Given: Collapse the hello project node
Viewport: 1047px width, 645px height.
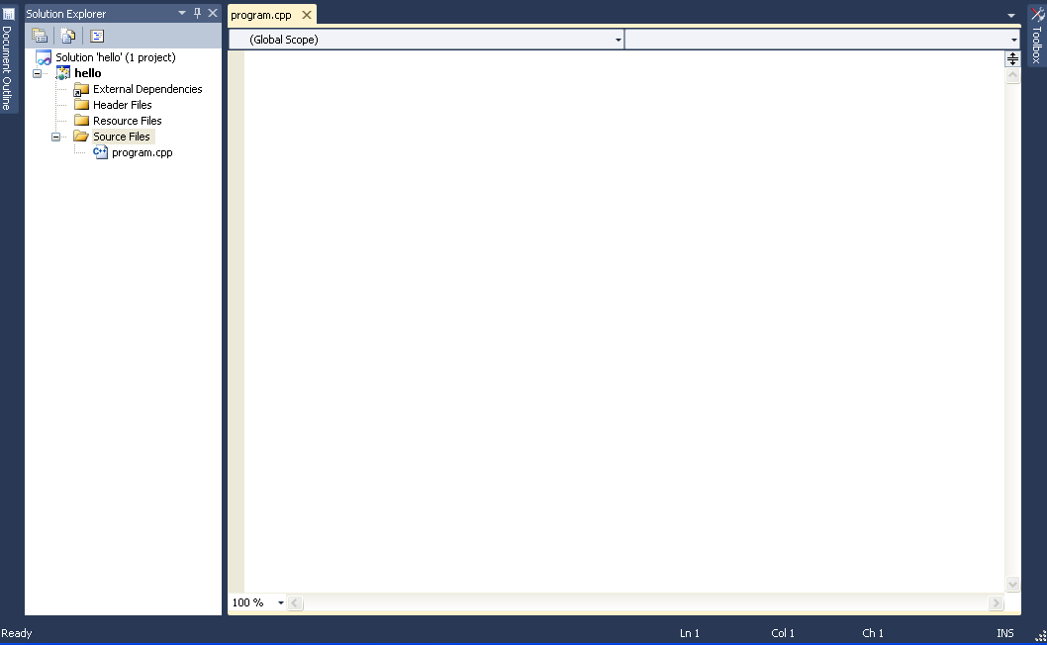Looking at the screenshot, I should (x=38, y=73).
